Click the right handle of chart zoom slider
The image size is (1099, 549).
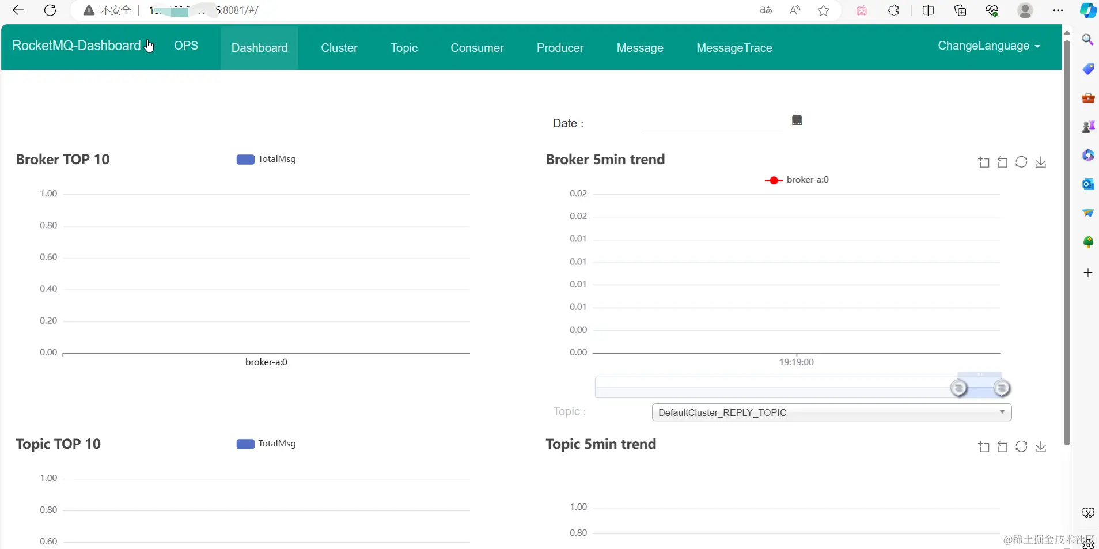pyautogui.click(x=1002, y=388)
